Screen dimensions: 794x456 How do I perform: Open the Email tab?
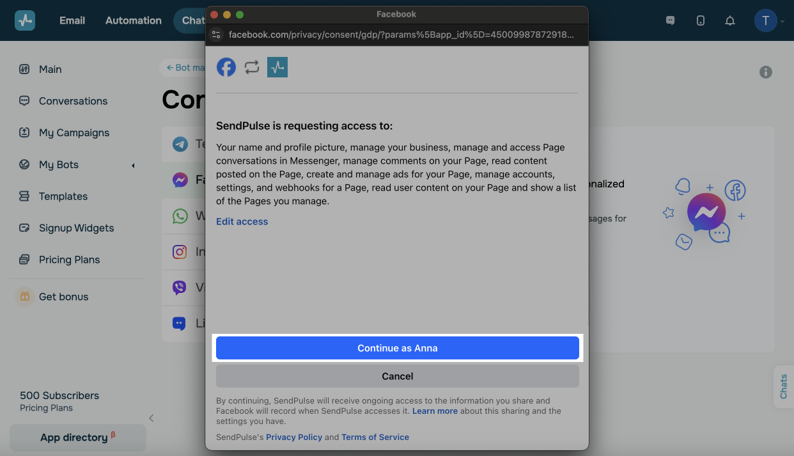(x=72, y=20)
